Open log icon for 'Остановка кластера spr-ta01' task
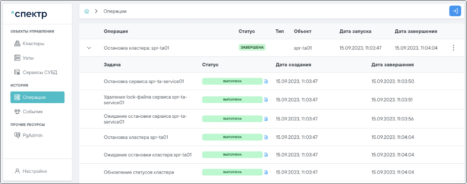The height and width of the screenshot is (184, 467). point(266,137)
